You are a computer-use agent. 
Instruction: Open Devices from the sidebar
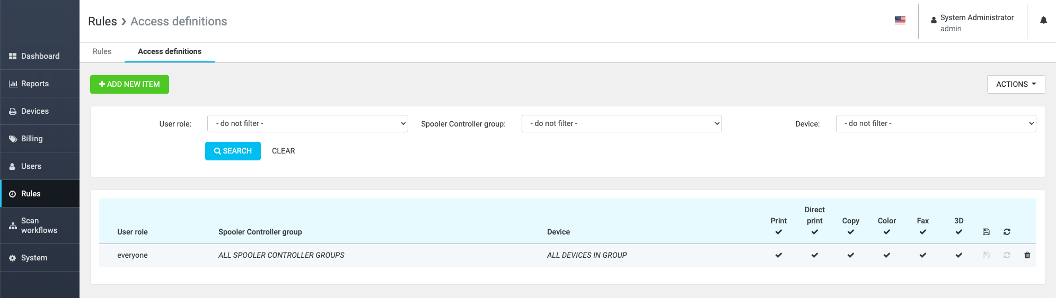coord(40,111)
